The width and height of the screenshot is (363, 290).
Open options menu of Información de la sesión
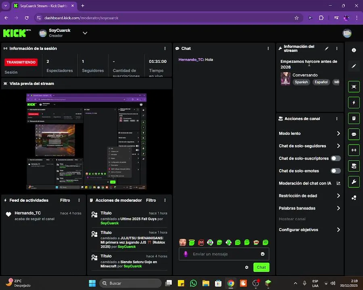tap(165, 49)
